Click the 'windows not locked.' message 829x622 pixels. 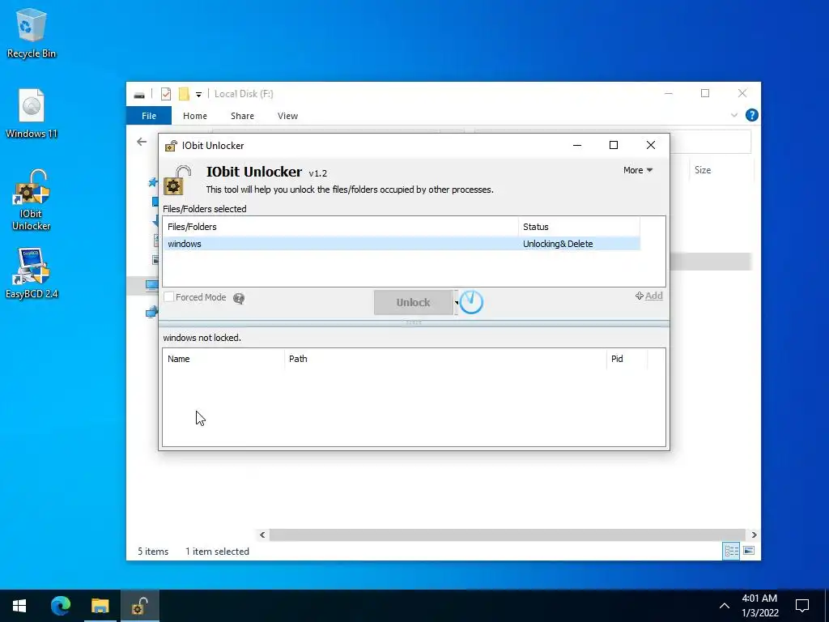[x=202, y=338]
